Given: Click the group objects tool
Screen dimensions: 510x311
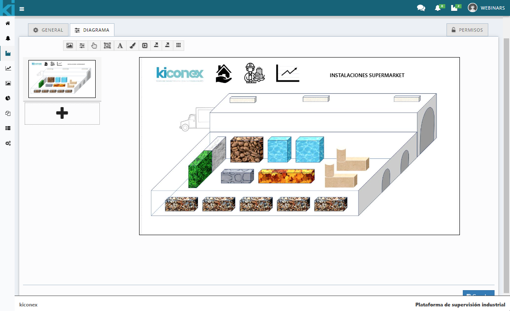Looking at the screenshot, I should click(x=107, y=46).
